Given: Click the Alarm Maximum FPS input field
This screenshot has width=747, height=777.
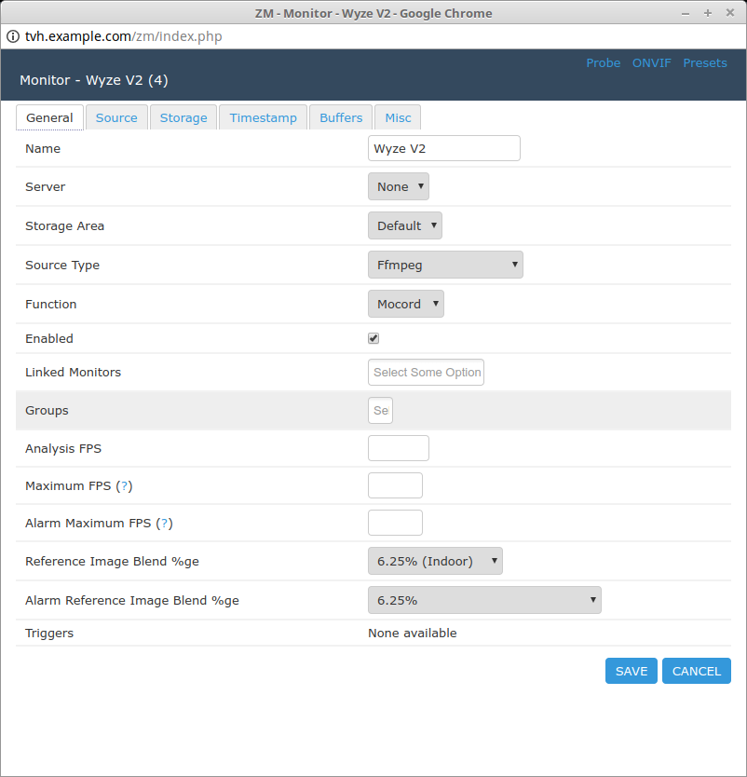Looking at the screenshot, I should [395, 523].
